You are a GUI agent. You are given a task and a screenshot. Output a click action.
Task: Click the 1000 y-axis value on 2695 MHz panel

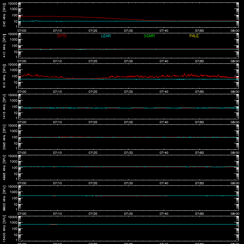tap(14, 131)
